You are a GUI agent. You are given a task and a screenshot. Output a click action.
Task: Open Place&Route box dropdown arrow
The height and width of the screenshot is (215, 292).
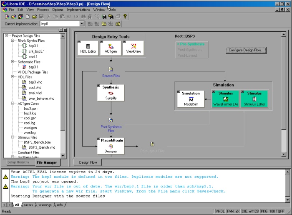[x=99, y=139]
